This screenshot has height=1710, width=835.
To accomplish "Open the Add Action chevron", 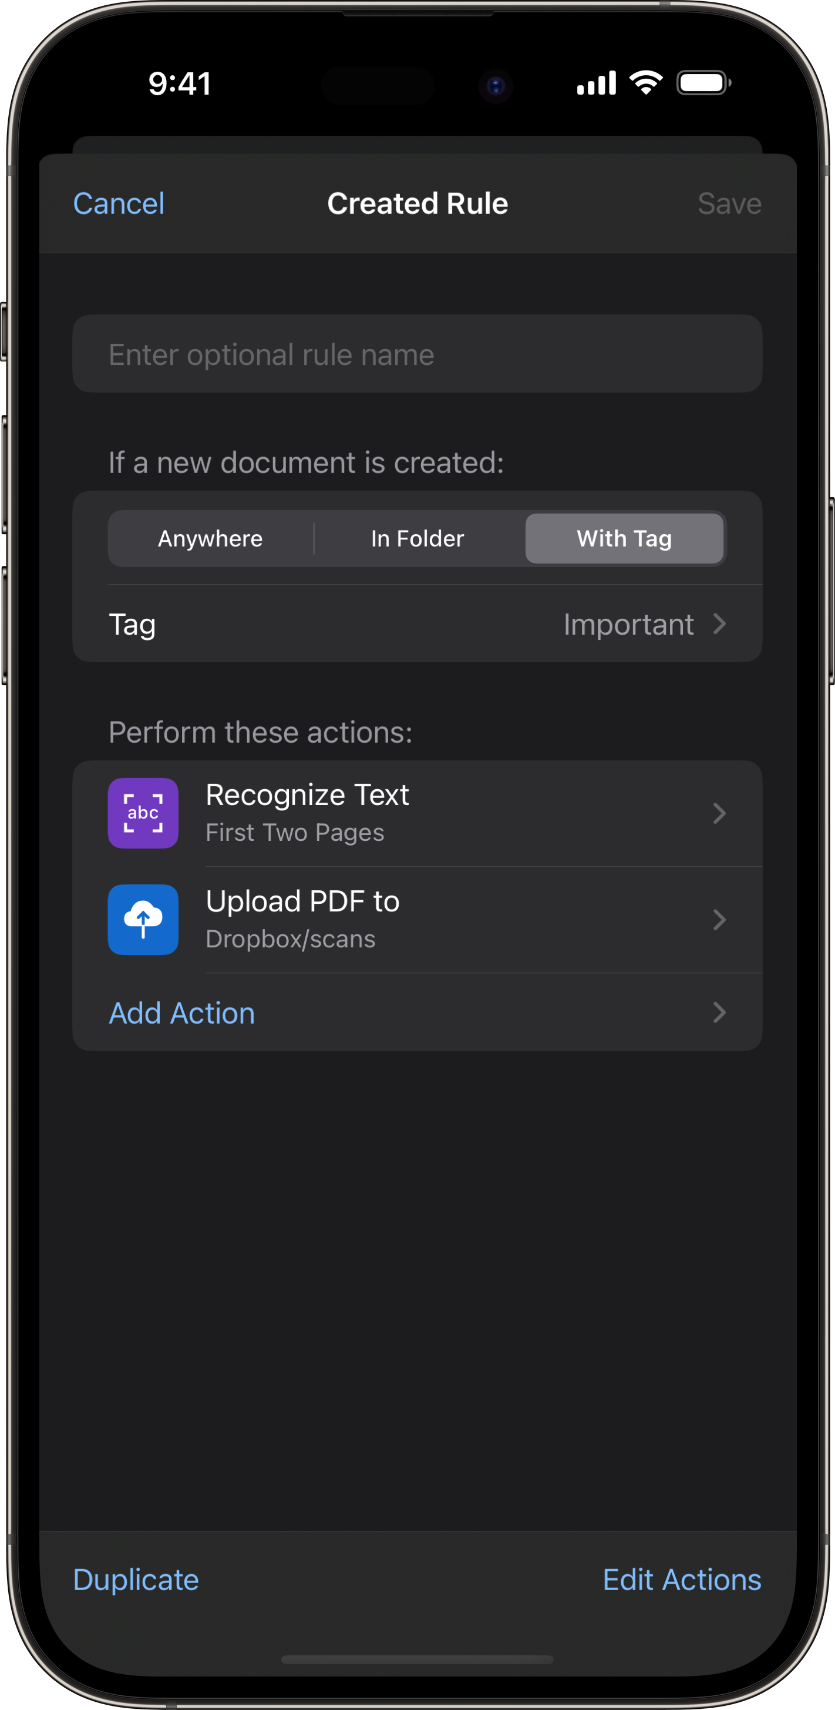I will pyautogui.click(x=719, y=1012).
